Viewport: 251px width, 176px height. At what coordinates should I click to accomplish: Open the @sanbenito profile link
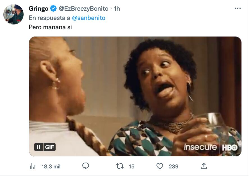click(88, 17)
